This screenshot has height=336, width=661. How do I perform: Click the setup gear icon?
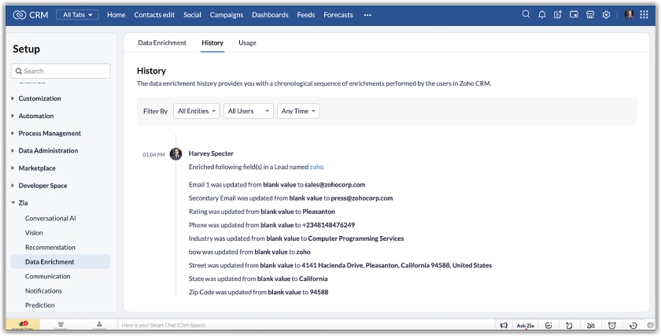coord(606,15)
